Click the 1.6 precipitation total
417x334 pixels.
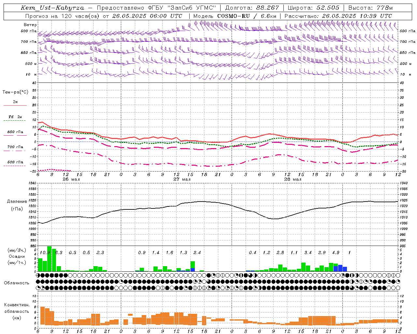click(169, 253)
